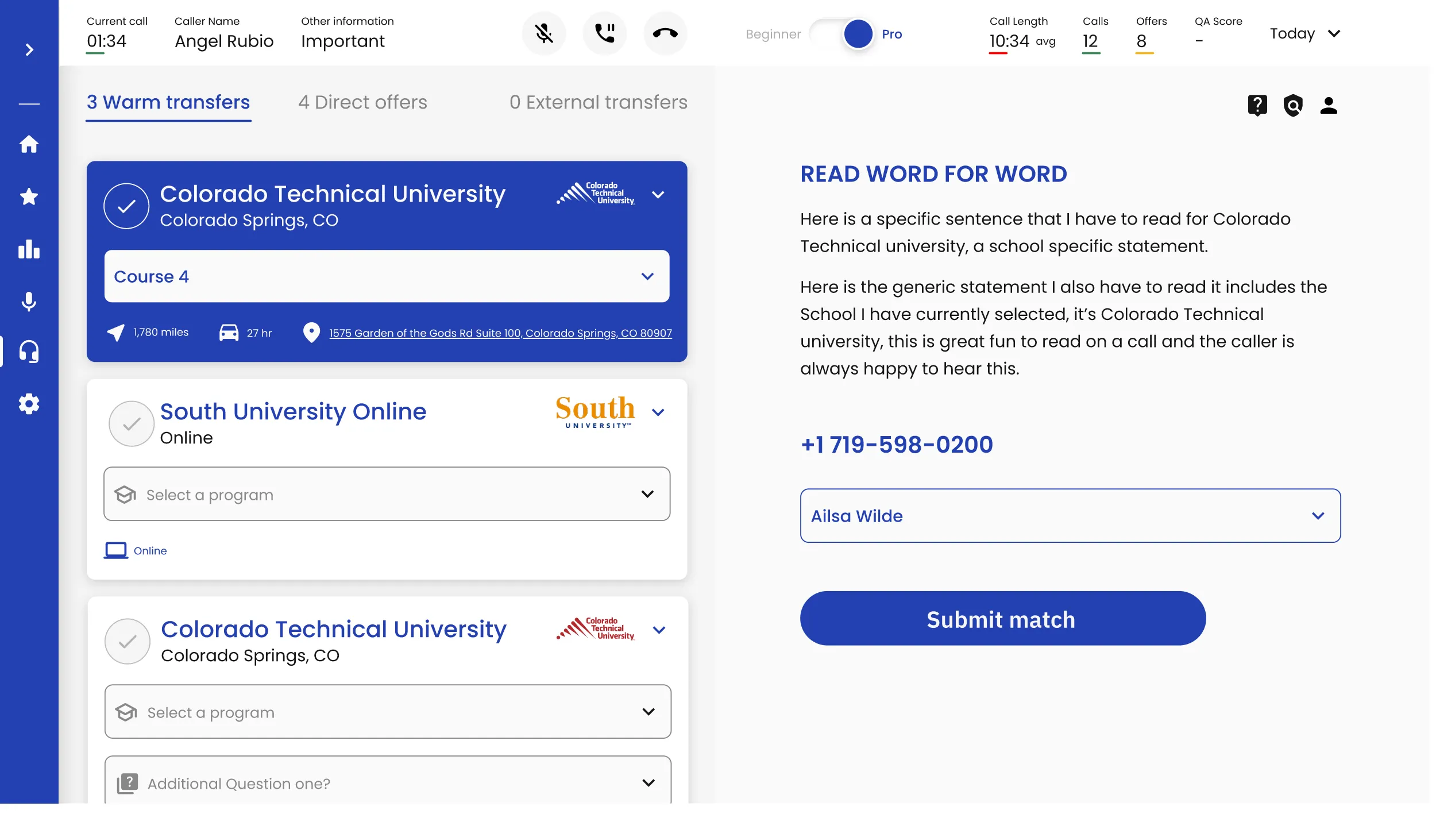Put the call on hold

tap(604, 33)
